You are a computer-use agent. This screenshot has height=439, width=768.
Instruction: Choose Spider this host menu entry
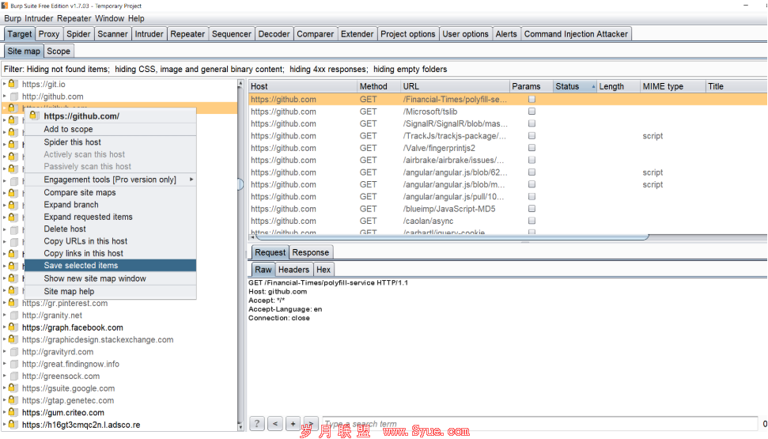coord(110,142)
